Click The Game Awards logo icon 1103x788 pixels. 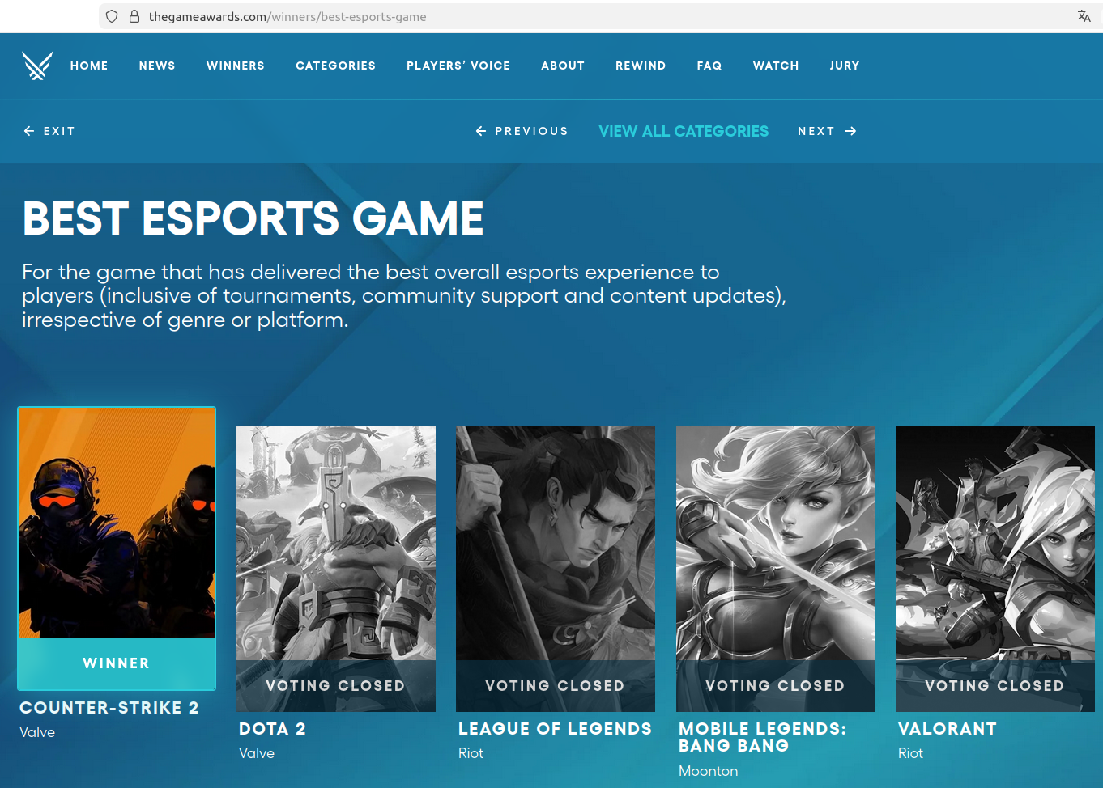click(37, 66)
